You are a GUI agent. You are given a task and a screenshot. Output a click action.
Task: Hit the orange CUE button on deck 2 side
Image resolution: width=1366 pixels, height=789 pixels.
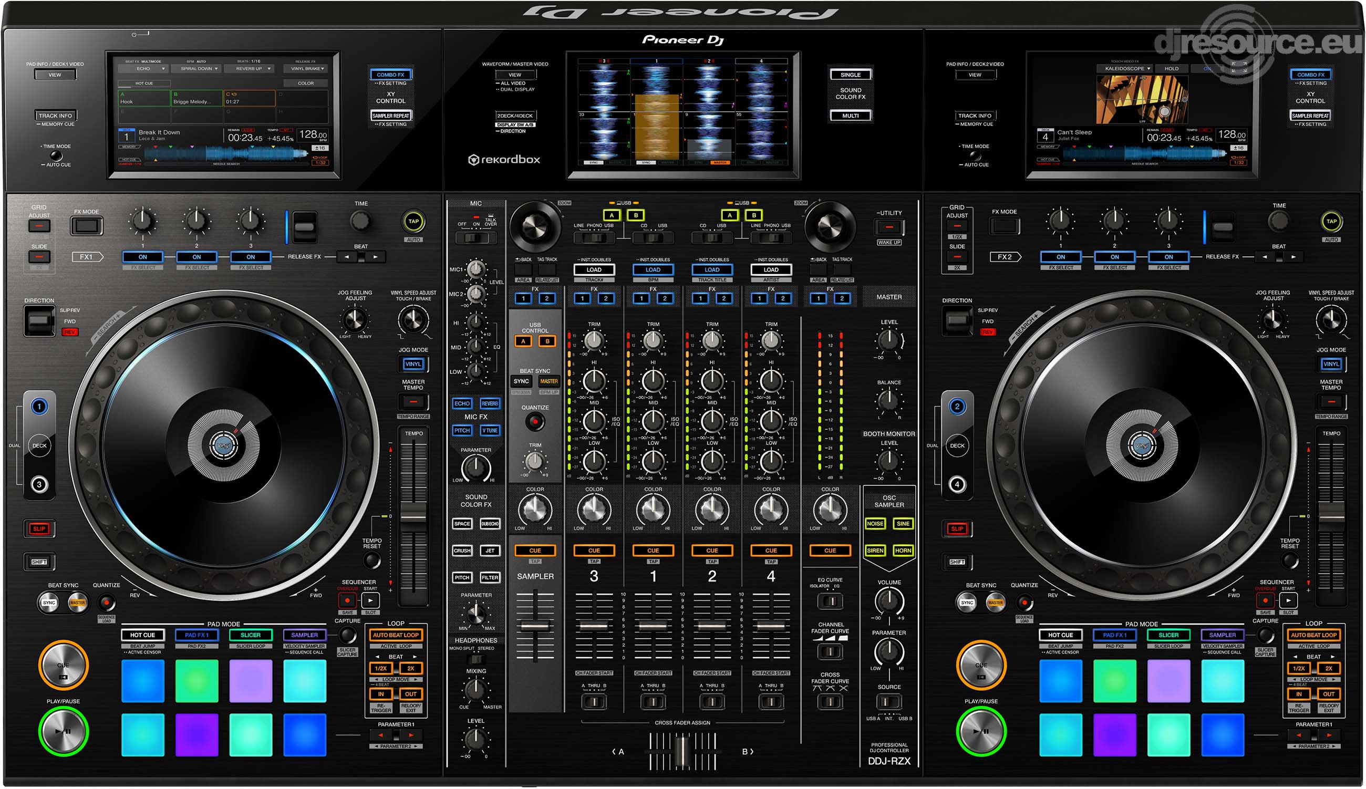(x=981, y=665)
